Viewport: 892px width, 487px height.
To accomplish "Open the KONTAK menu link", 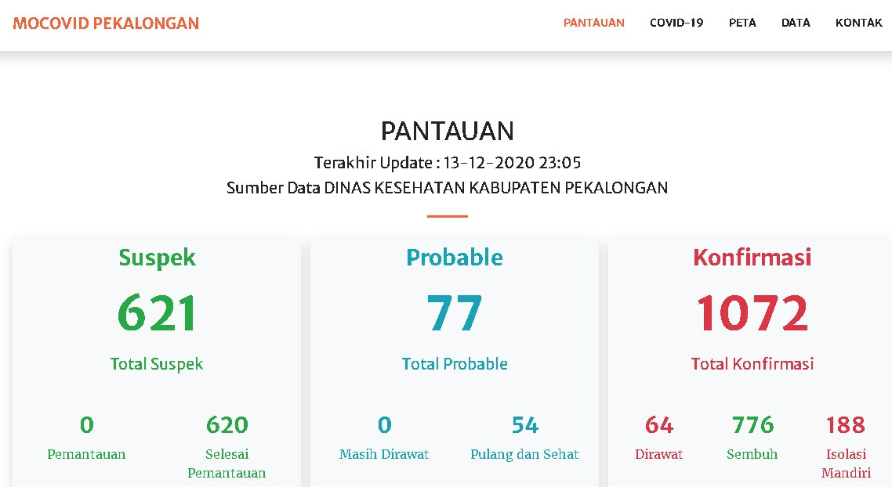I will click(x=858, y=23).
